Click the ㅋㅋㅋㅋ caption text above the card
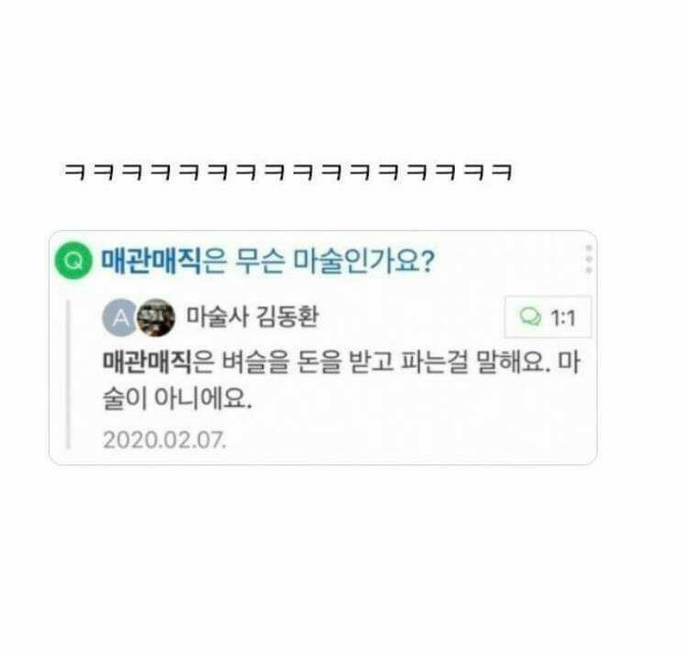The image size is (688, 656). 288,172
